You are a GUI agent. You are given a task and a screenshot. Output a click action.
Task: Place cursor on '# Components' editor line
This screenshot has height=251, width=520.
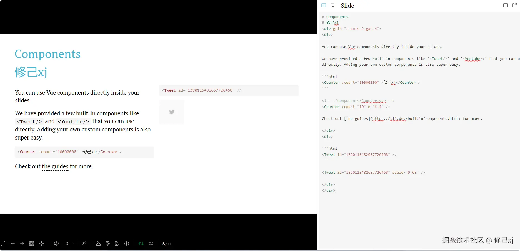tap(335, 17)
